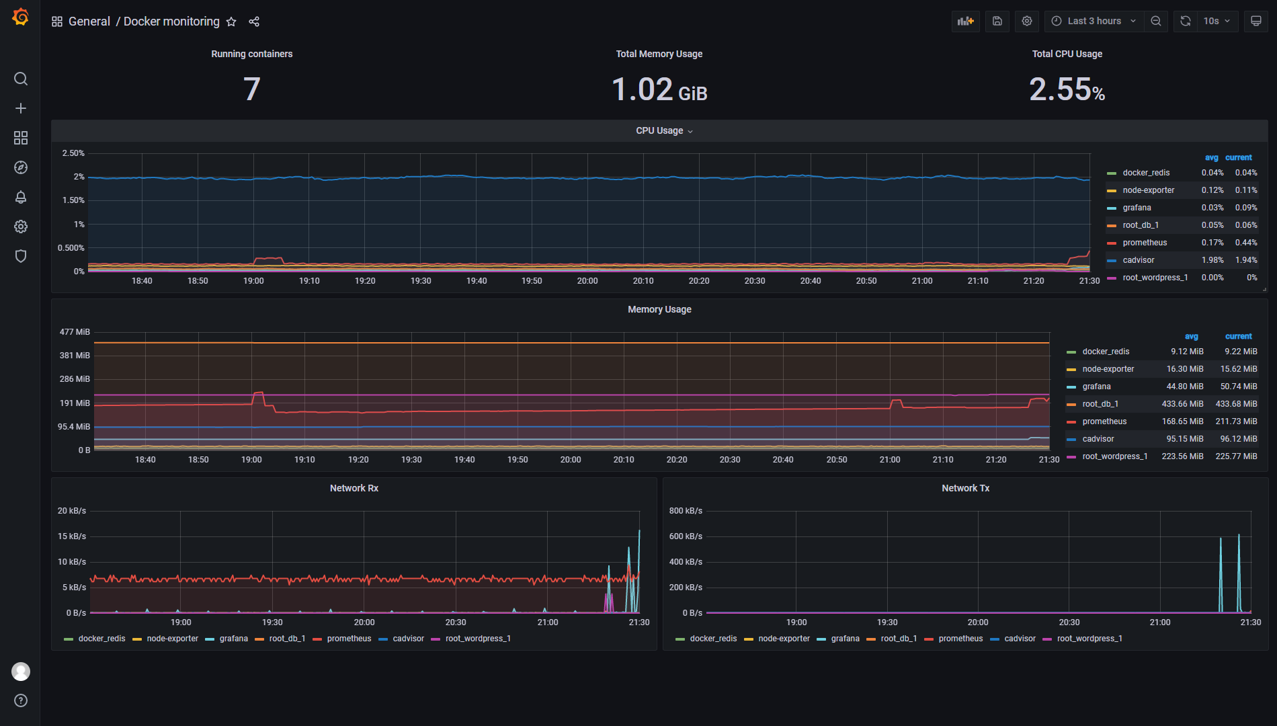This screenshot has width=1277, height=726.
Task: Click the 2.55% CPU value
Action: coord(1067,89)
